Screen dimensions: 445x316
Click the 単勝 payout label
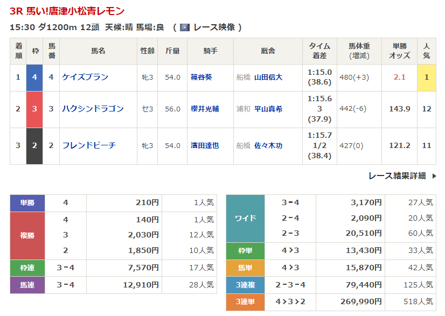27,203
